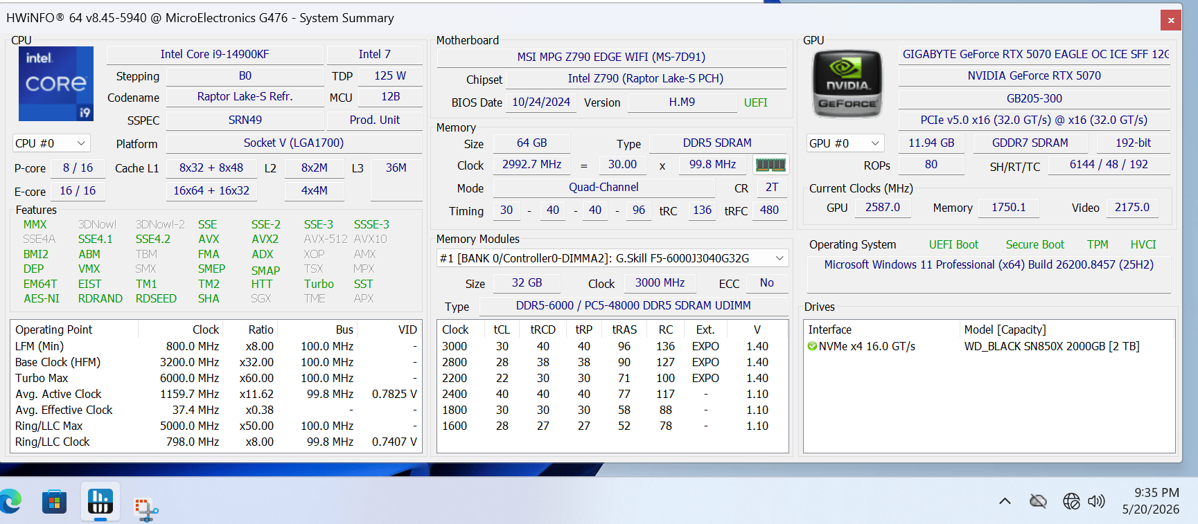The image size is (1198, 524).
Task: Show hidden tray icons chevron
Action: 1005,501
